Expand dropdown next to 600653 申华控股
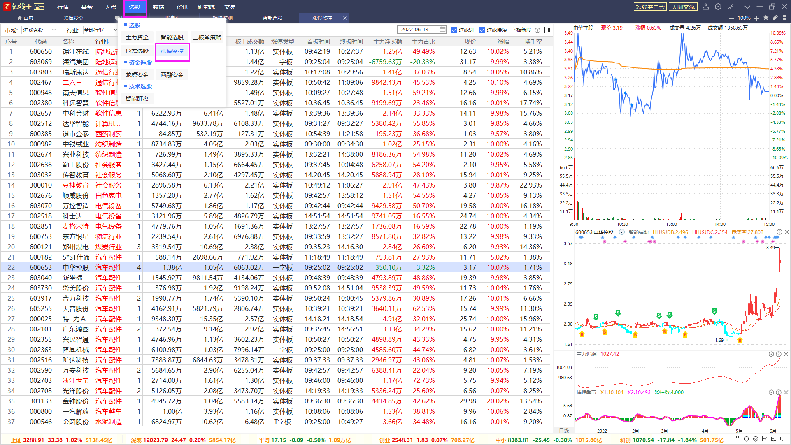 click(x=622, y=232)
